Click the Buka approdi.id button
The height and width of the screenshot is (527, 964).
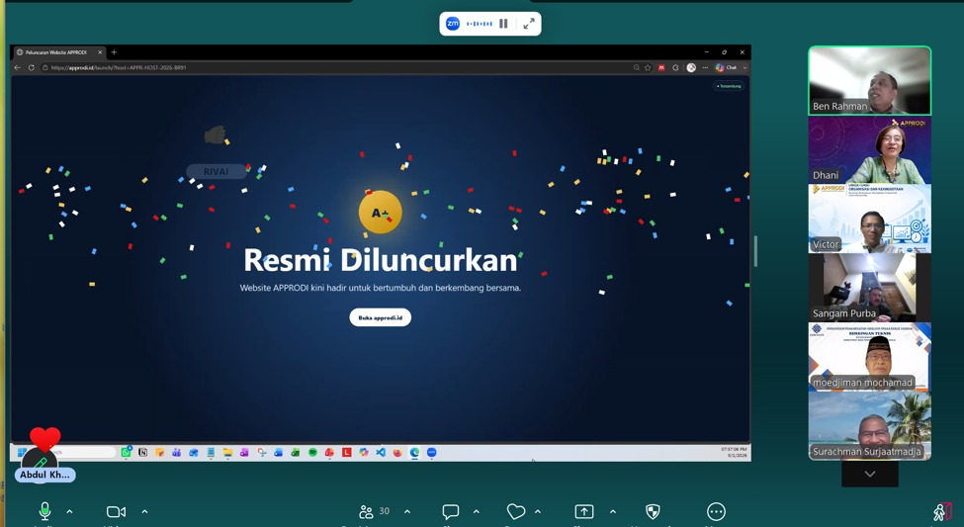pos(380,317)
